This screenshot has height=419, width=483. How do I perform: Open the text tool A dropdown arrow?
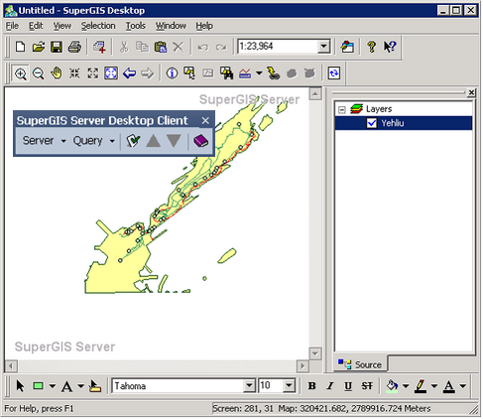coord(80,386)
